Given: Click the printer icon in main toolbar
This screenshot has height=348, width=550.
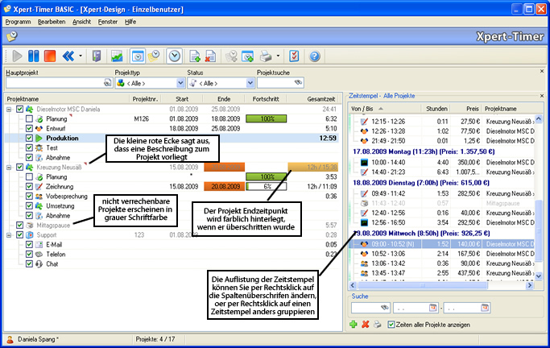Looking at the screenshot, I should (266, 56).
